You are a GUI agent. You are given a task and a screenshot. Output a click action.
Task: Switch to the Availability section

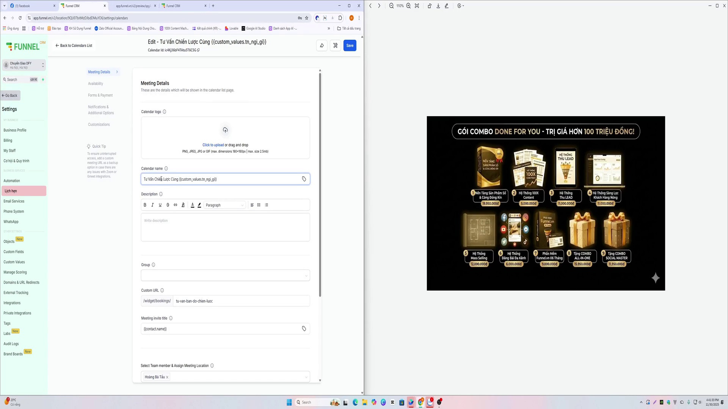[x=96, y=84]
